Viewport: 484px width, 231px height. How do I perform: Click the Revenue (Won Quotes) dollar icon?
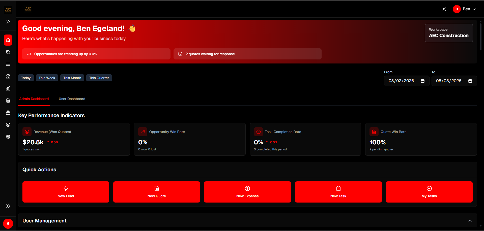tap(27, 132)
